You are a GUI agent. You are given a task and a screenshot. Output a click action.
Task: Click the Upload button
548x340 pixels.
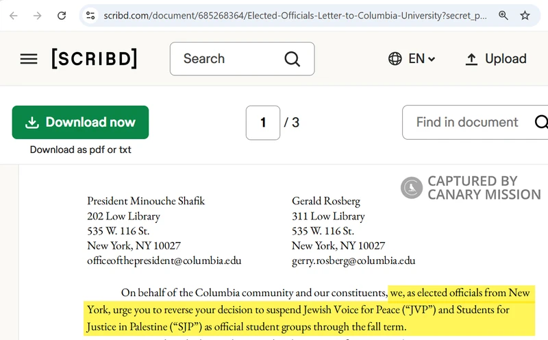tap(495, 59)
